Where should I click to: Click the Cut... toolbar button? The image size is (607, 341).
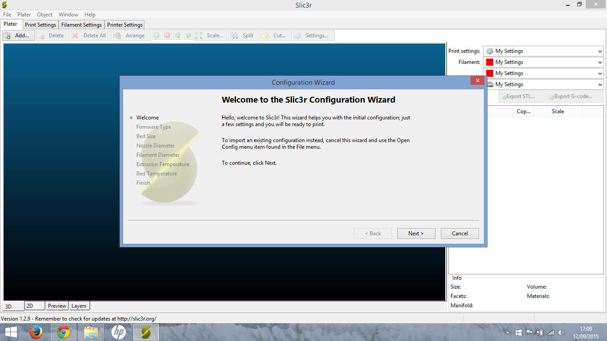(276, 36)
